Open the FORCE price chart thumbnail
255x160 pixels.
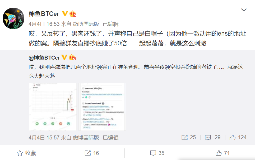point(53,106)
